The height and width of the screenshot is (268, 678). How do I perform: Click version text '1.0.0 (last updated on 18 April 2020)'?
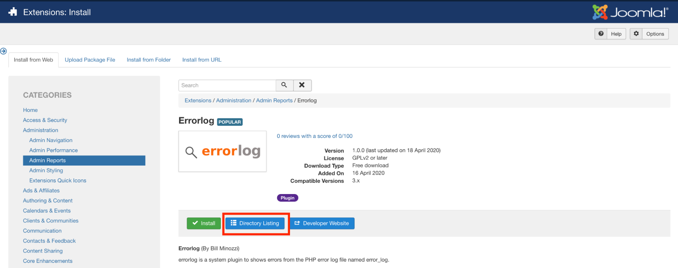click(x=396, y=150)
